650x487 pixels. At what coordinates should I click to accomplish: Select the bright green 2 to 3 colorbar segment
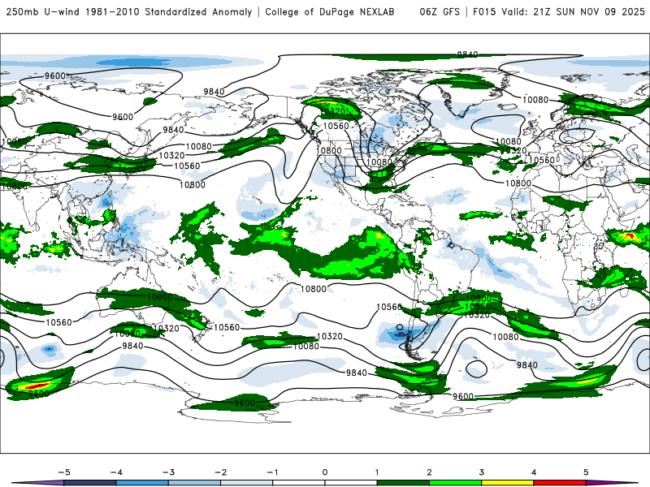click(456, 483)
